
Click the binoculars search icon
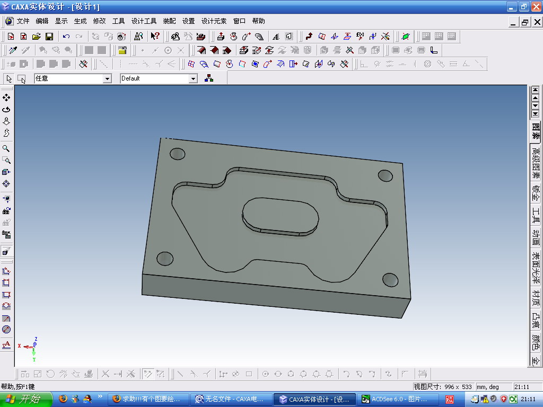138,36
